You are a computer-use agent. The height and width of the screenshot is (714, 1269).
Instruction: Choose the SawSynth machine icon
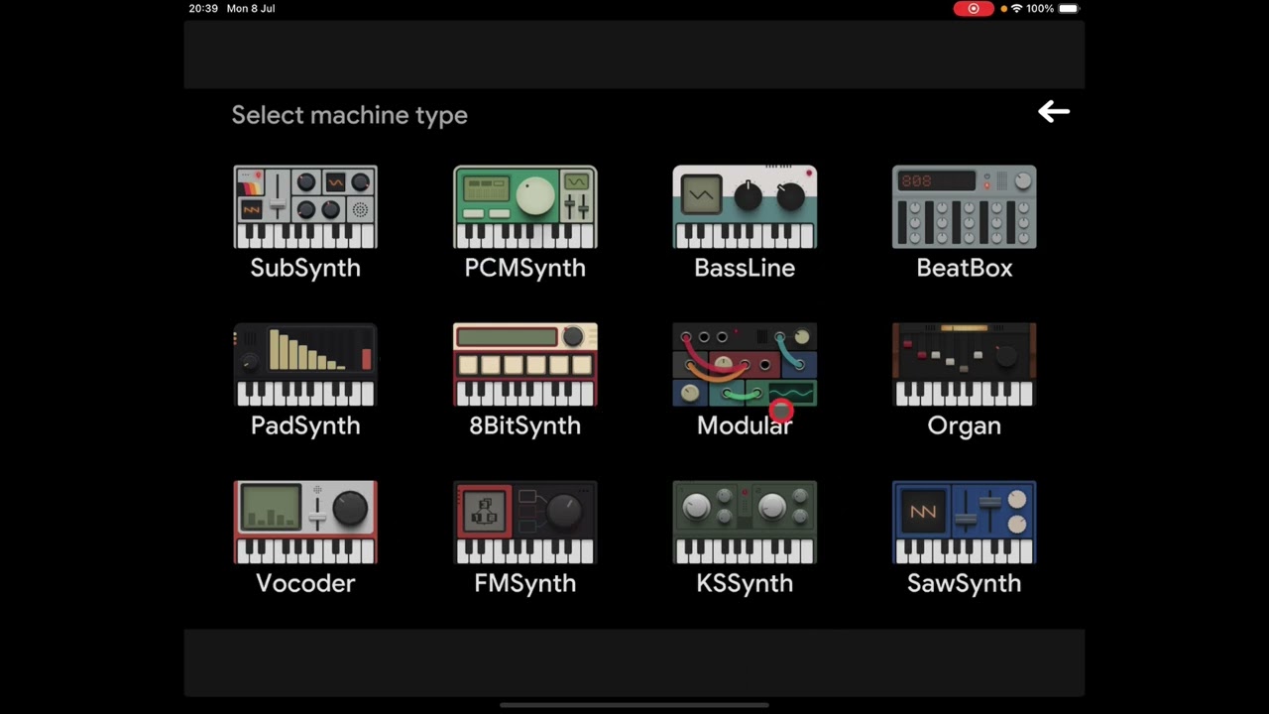(965, 523)
